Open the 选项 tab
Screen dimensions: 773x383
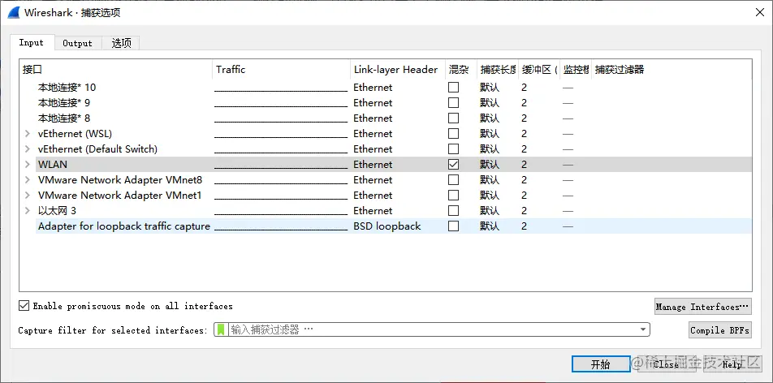click(x=121, y=43)
